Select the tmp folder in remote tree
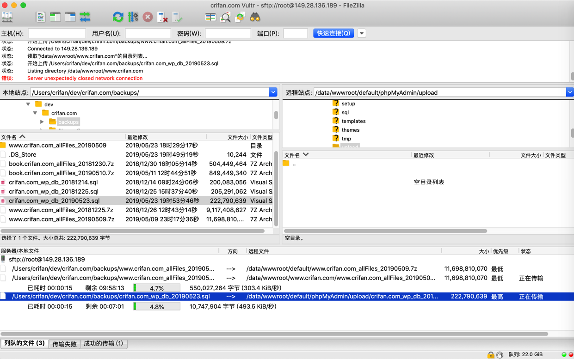574x359 pixels. (346, 139)
